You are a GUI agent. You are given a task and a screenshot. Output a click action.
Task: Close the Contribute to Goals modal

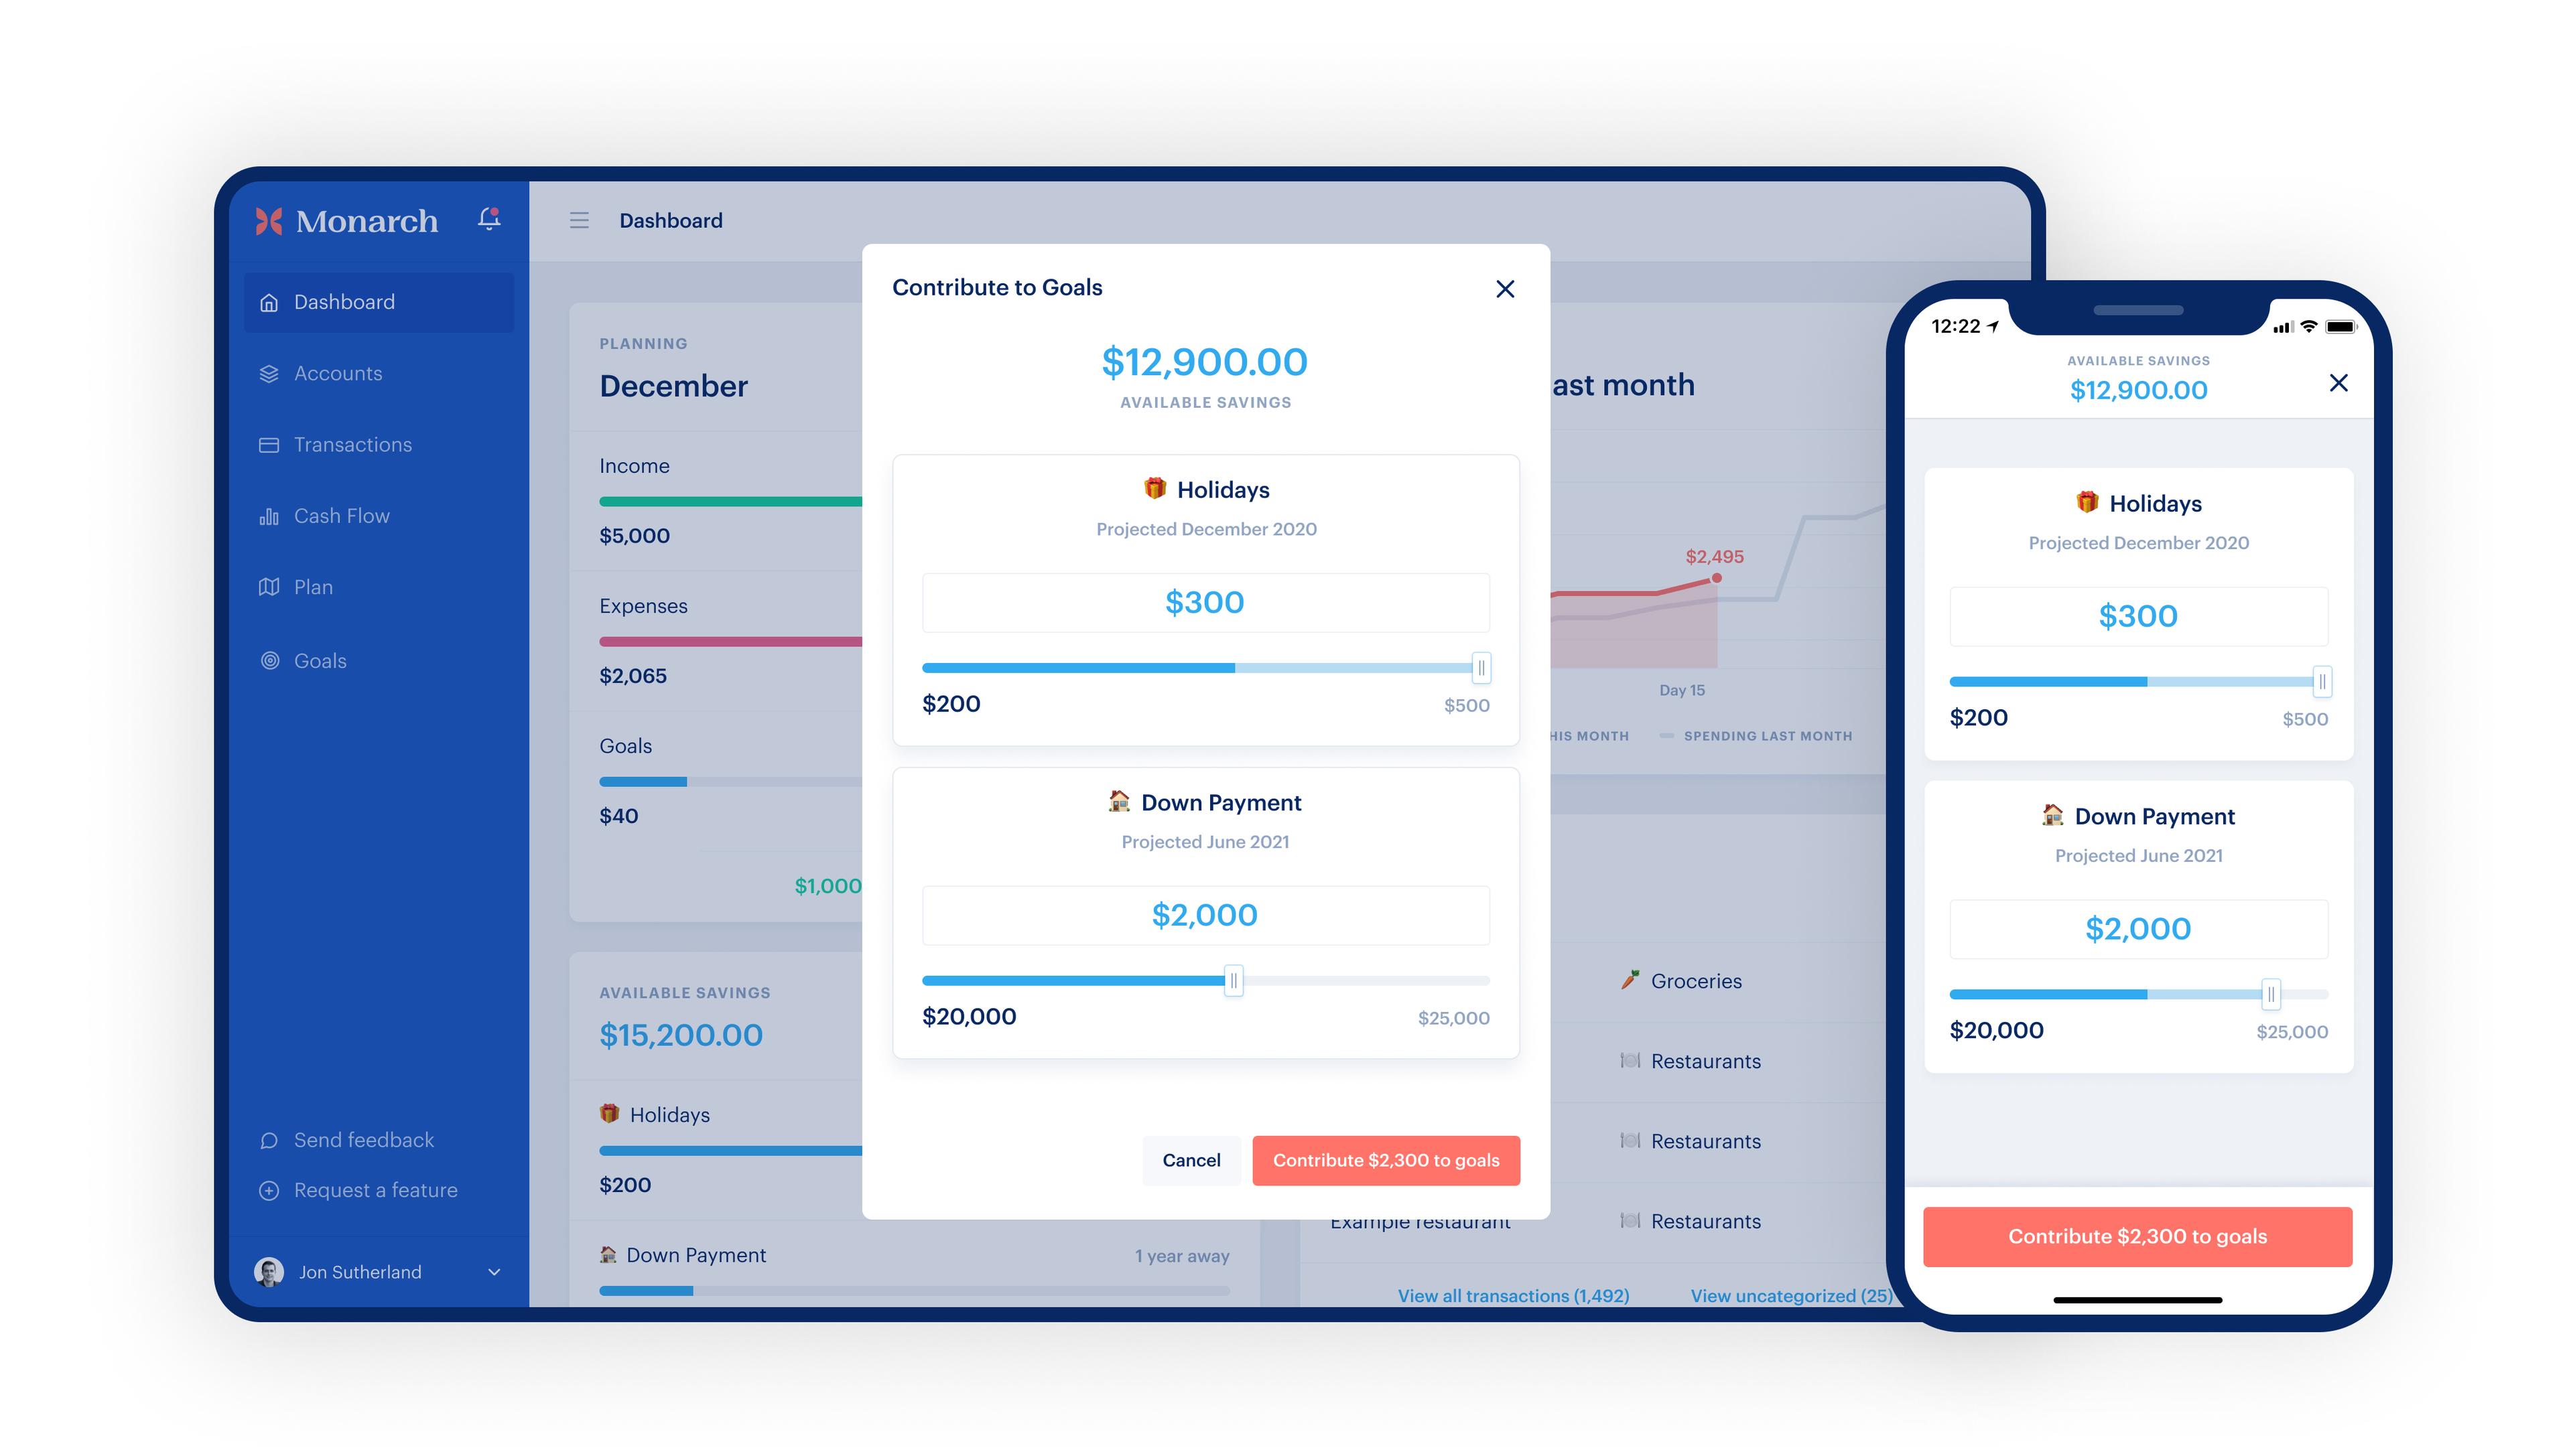(1504, 288)
